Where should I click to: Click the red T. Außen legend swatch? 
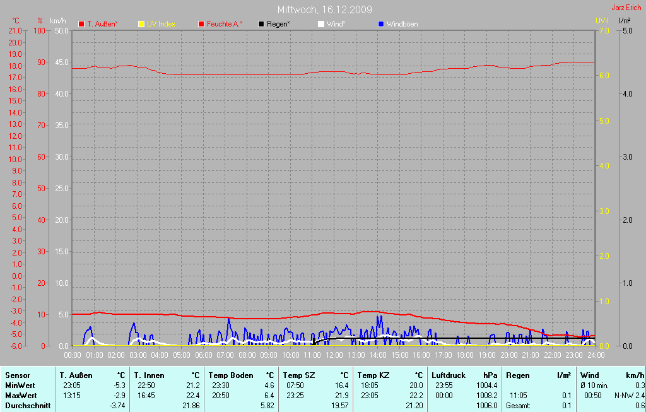[81, 24]
